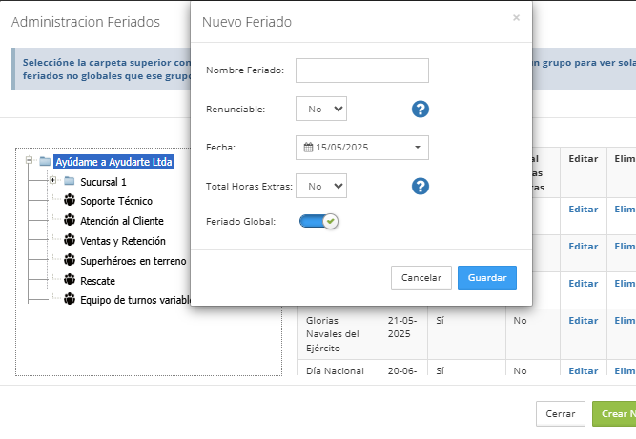636x439 pixels.
Task: Expand the Sucursal 1 tree node
Action: click(x=52, y=180)
